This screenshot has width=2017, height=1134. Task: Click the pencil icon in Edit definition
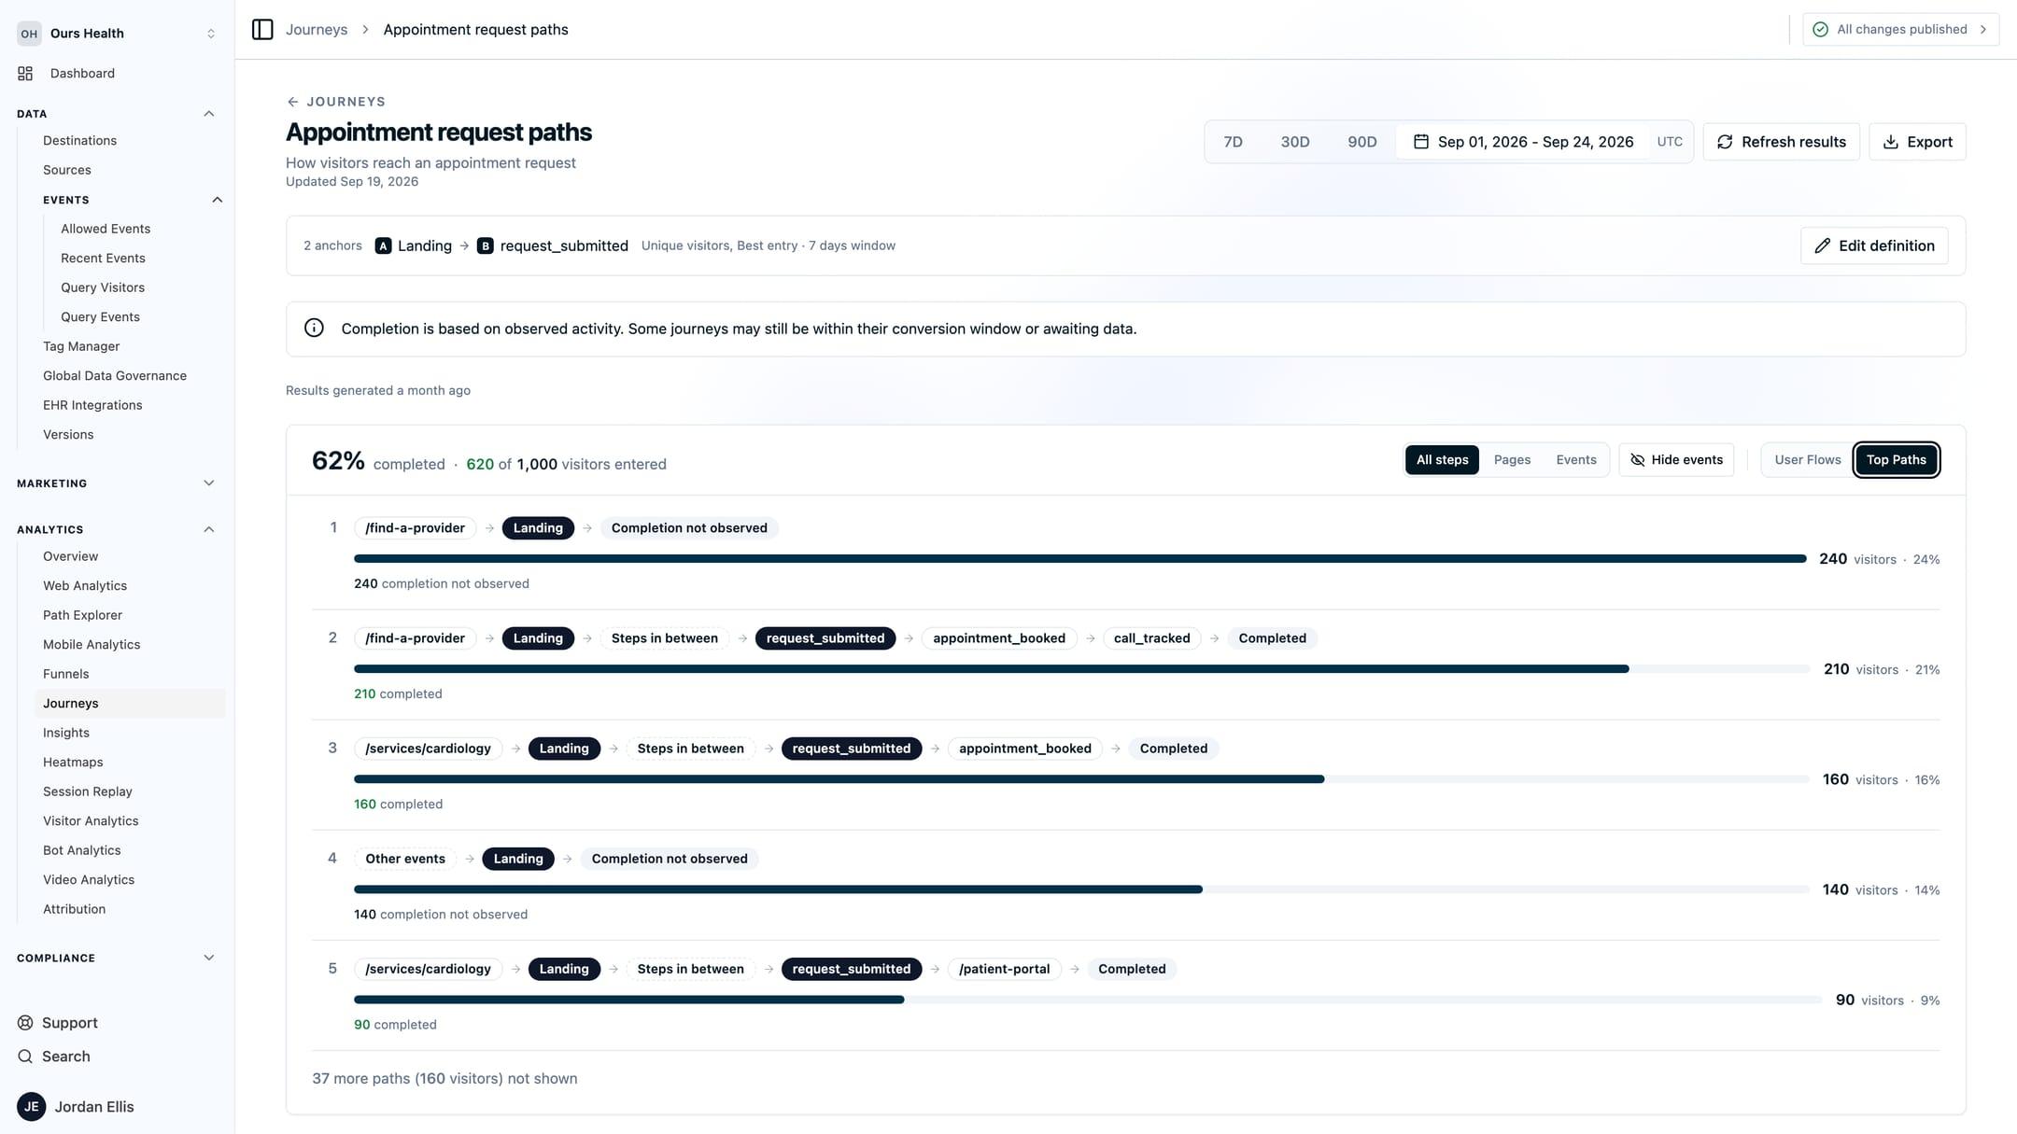[x=1822, y=245]
